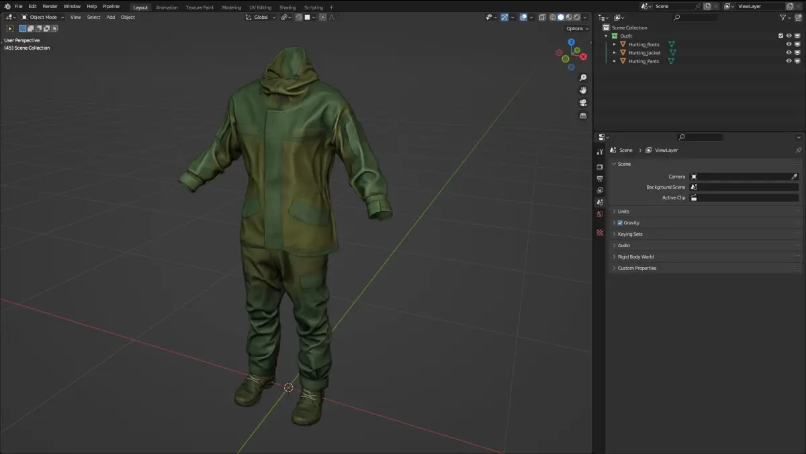Uncheck the Gravity checkbox

pos(620,223)
